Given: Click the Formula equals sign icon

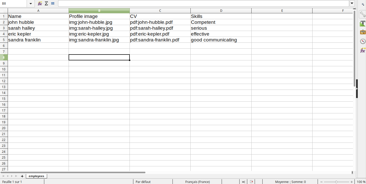Looking at the screenshot, I should (x=53, y=3).
